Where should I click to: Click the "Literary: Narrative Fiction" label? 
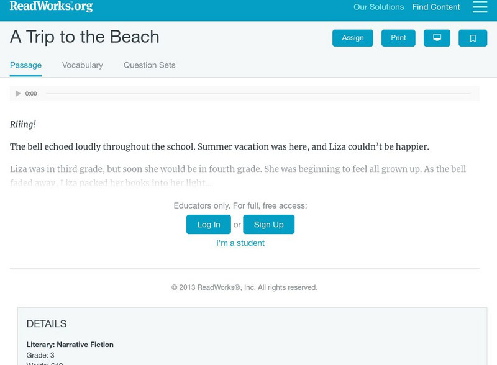(x=70, y=345)
